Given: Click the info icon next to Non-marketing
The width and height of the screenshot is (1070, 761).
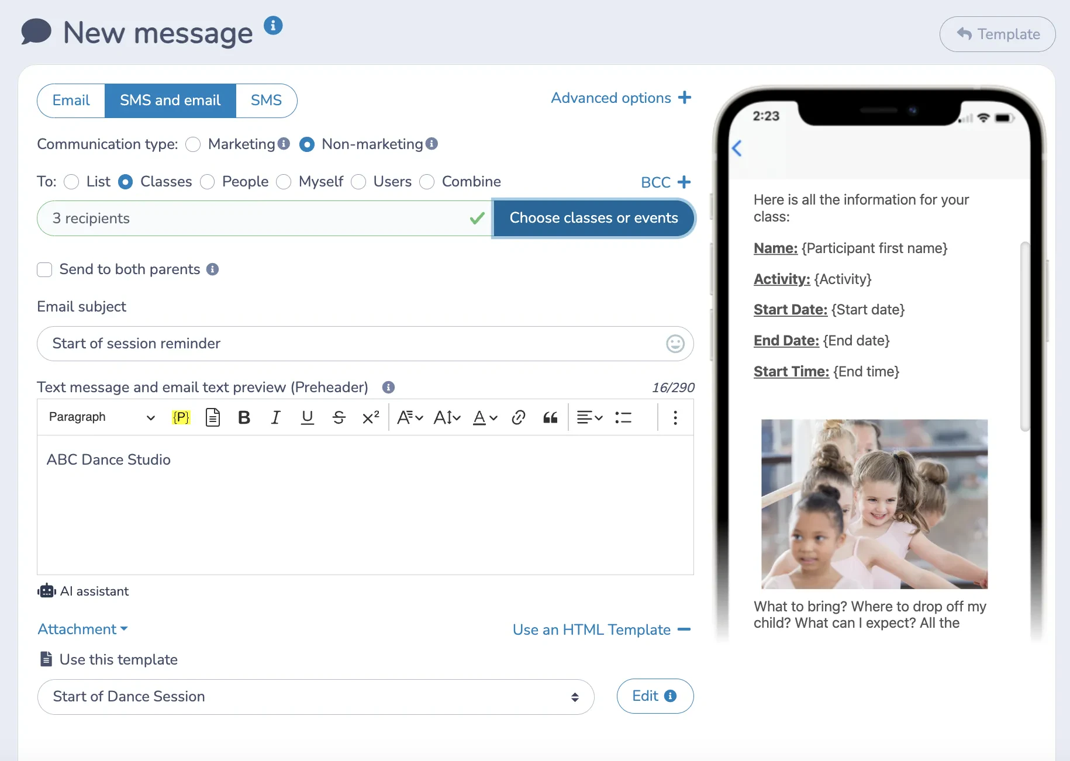Looking at the screenshot, I should click(432, 144).
